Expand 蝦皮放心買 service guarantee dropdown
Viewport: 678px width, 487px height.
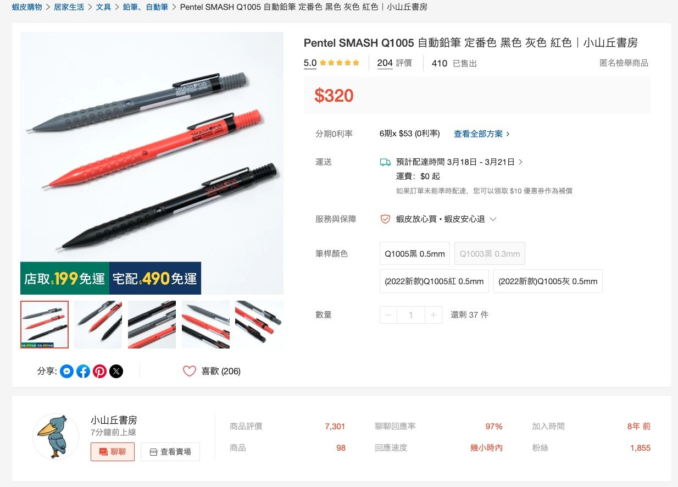493,219
